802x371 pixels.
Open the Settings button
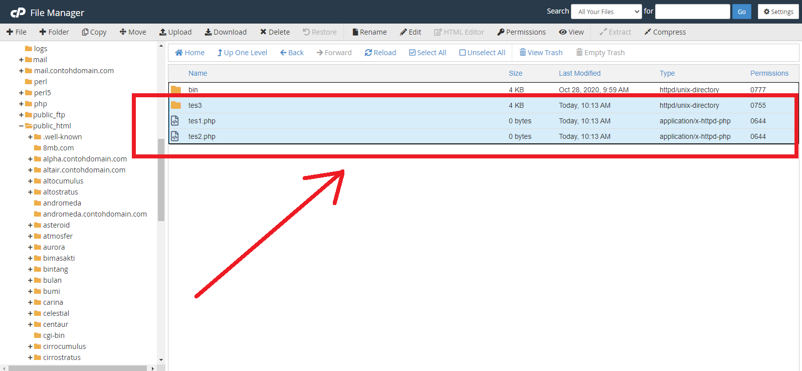click(x=778, y=12)
